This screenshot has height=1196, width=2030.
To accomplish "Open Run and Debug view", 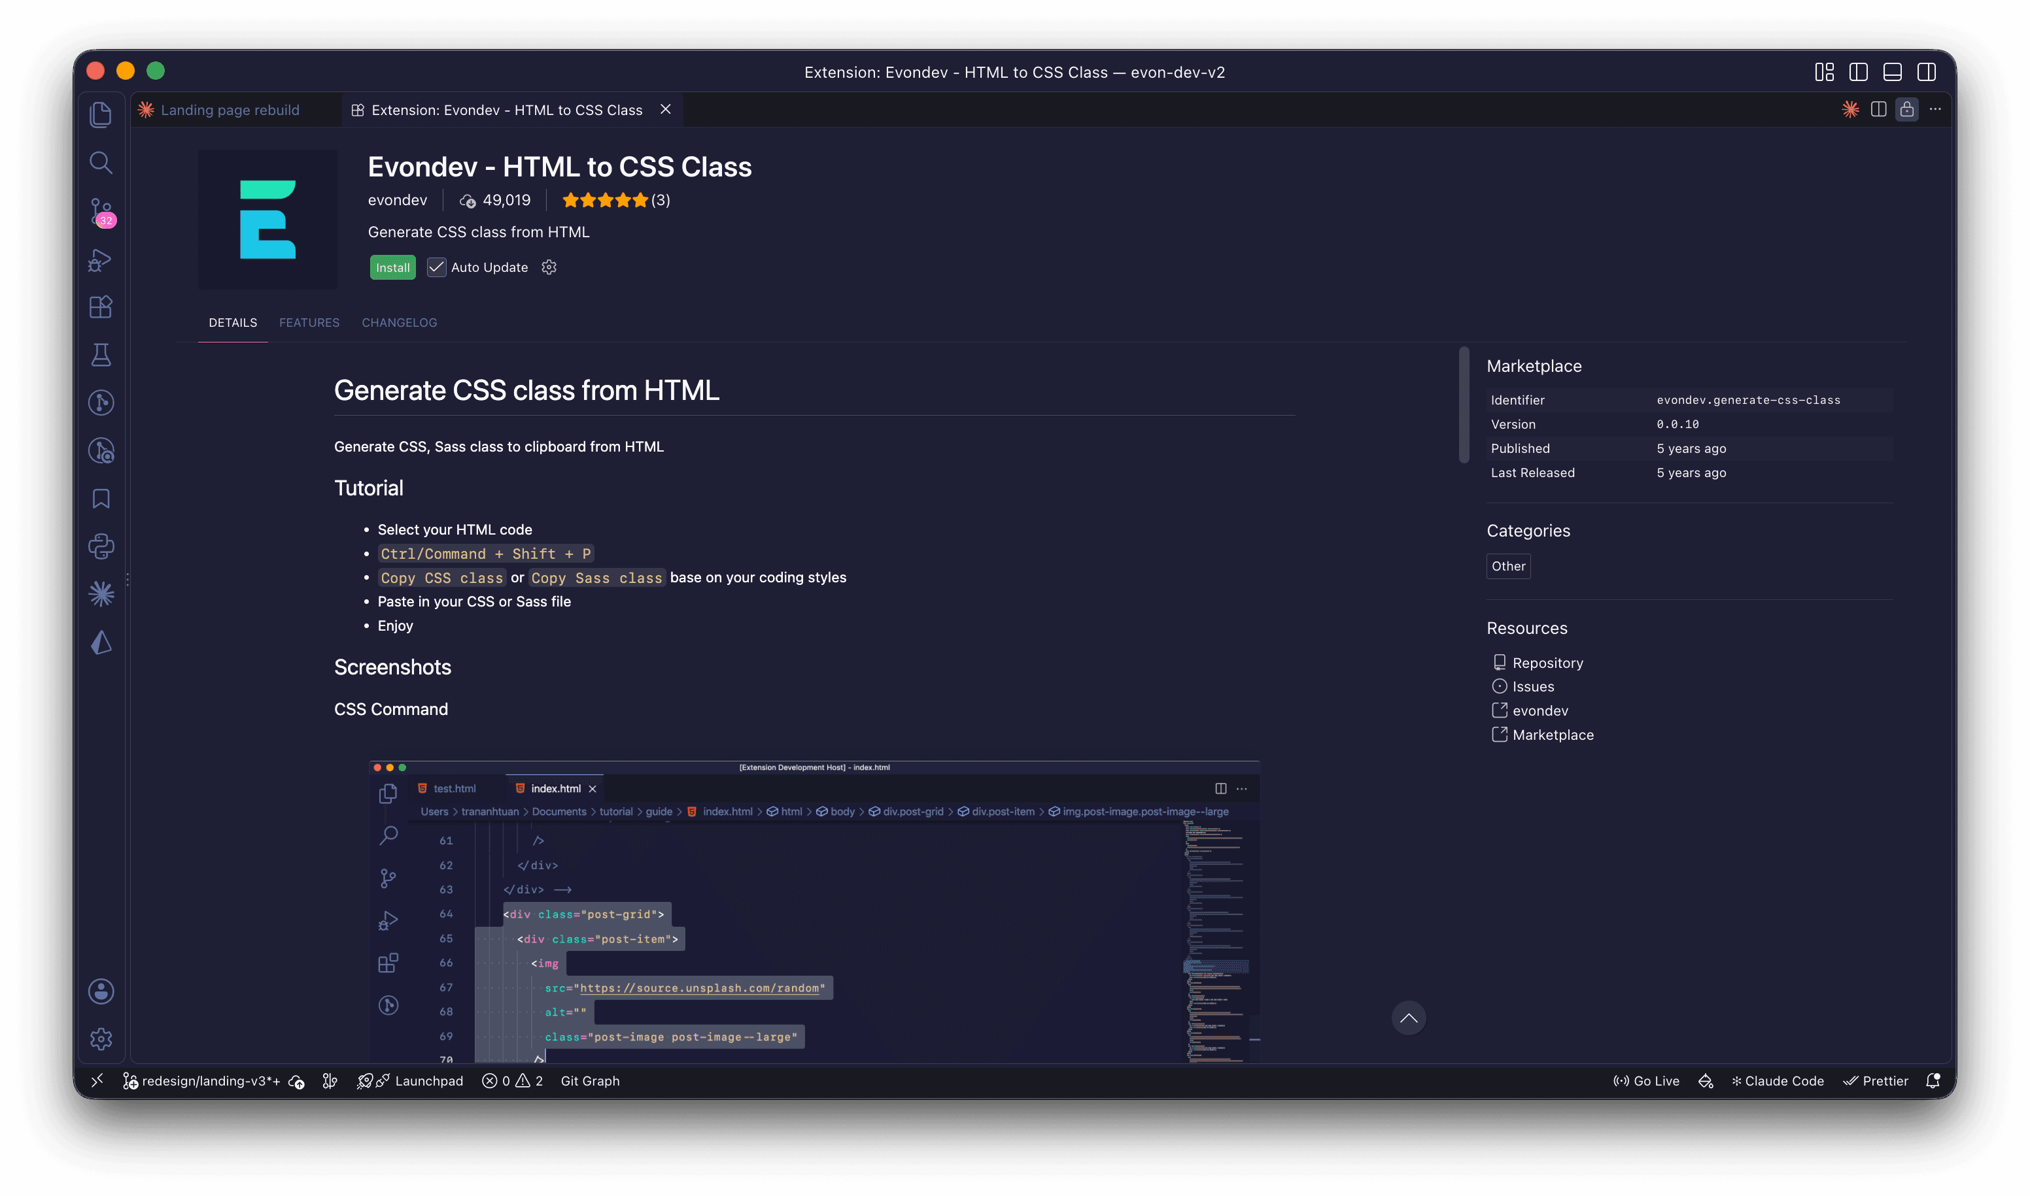I will tap(101, 259).
